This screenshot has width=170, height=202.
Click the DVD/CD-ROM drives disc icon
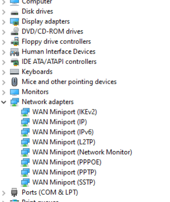point(14,32)
